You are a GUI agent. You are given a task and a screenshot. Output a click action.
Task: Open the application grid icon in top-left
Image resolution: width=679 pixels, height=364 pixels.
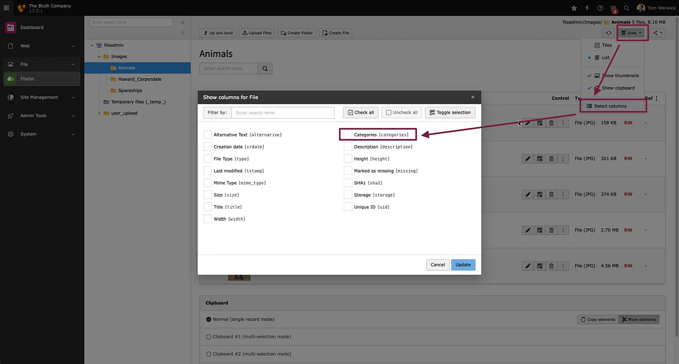6,8
